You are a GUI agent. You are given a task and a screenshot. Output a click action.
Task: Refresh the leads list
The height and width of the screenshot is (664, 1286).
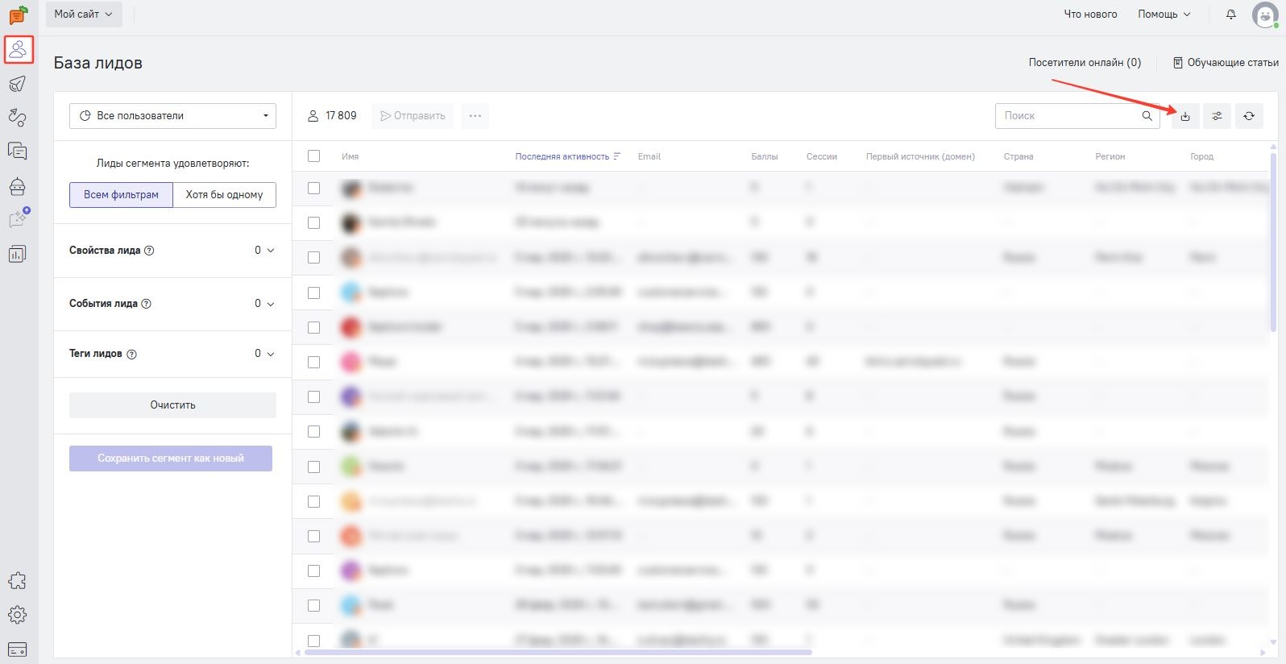(x=1248, y=116)
